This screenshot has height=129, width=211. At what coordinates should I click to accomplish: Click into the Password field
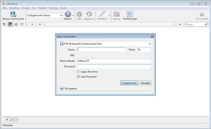[114, 66]
